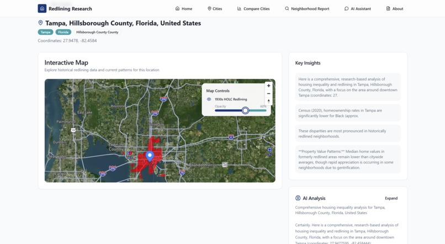Click the Neighborhood Report search icon
The width and height of the screenshot is (445, 244).
coord(287,8)
